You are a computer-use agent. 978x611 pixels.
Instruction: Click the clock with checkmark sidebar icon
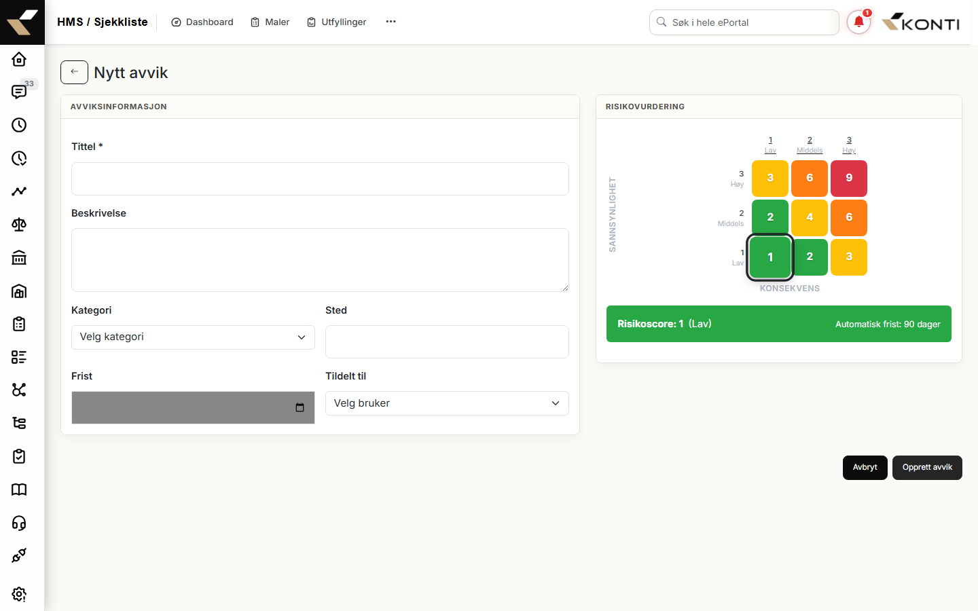(19, 158)
